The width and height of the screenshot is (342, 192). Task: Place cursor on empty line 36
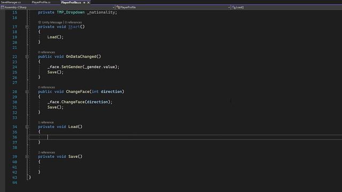pyautogui.click(x=185, y=137)
